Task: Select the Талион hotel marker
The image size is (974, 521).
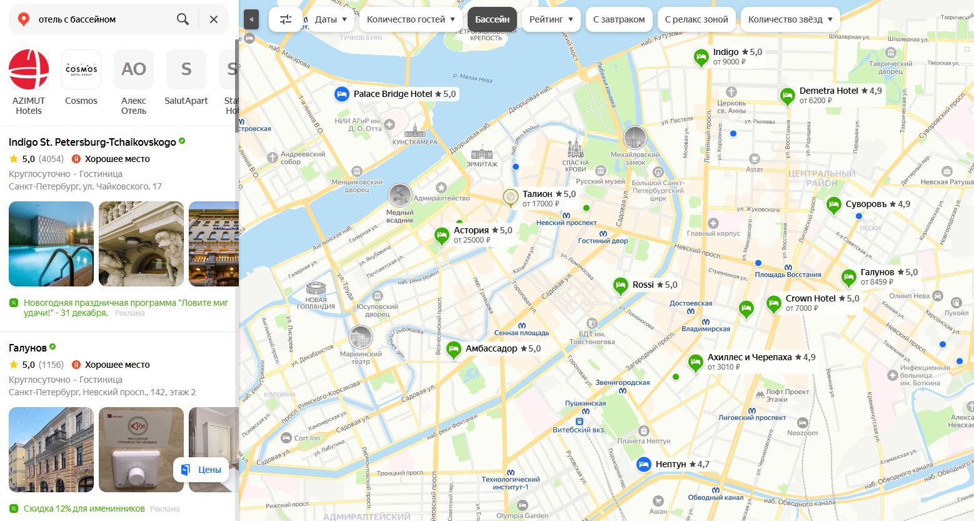Action: click(x=511, y=198)
